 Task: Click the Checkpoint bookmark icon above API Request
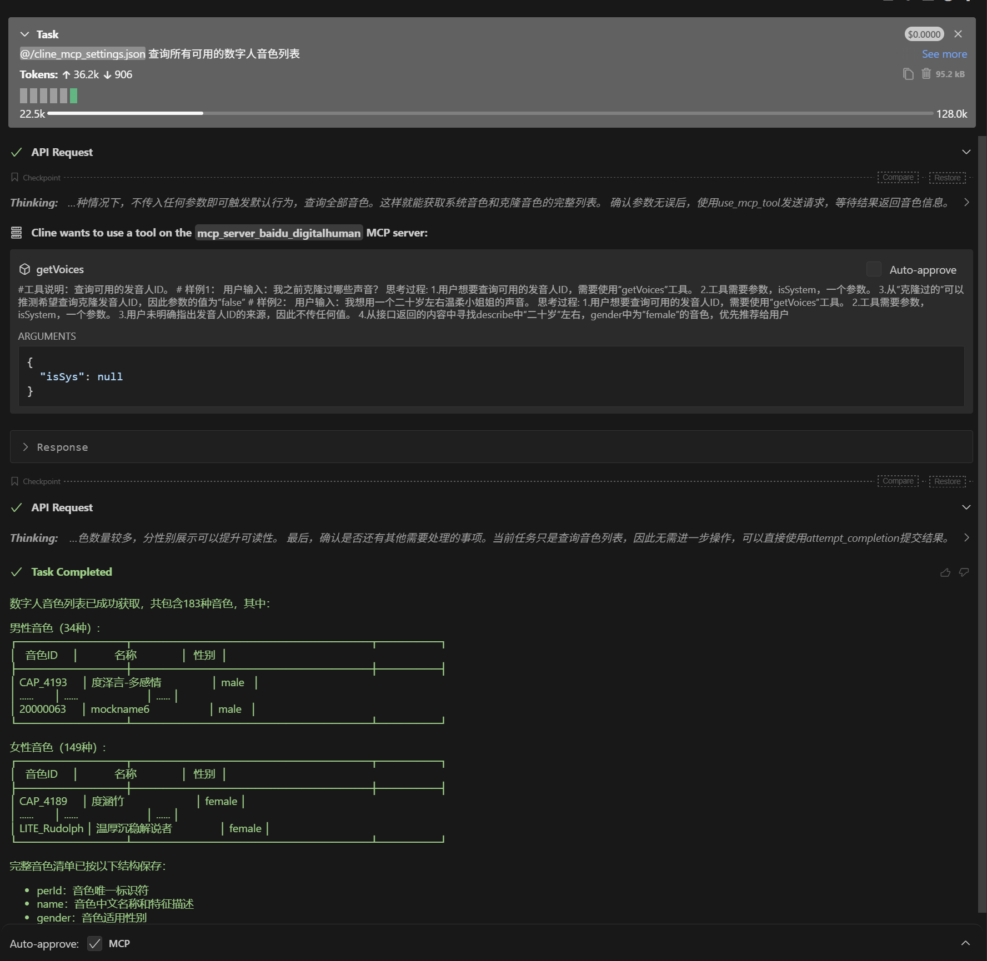[15, 177]
